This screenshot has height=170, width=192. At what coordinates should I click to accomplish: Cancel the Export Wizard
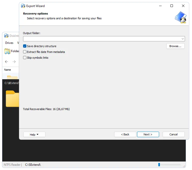point(173,134)
